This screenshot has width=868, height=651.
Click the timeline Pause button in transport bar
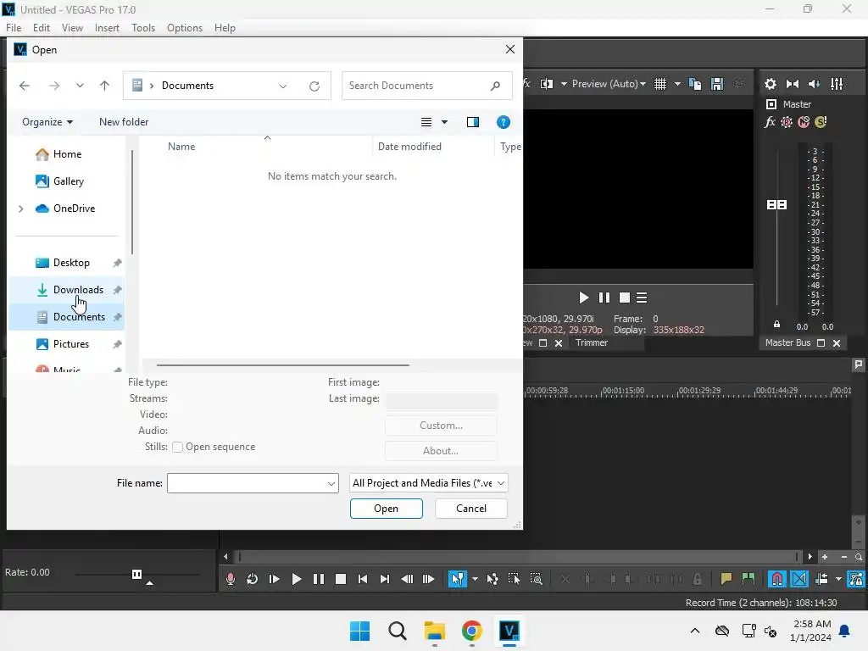319,579
